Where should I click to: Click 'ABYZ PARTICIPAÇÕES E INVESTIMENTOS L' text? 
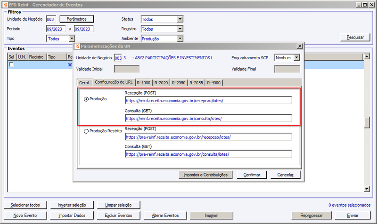(174, 58)
